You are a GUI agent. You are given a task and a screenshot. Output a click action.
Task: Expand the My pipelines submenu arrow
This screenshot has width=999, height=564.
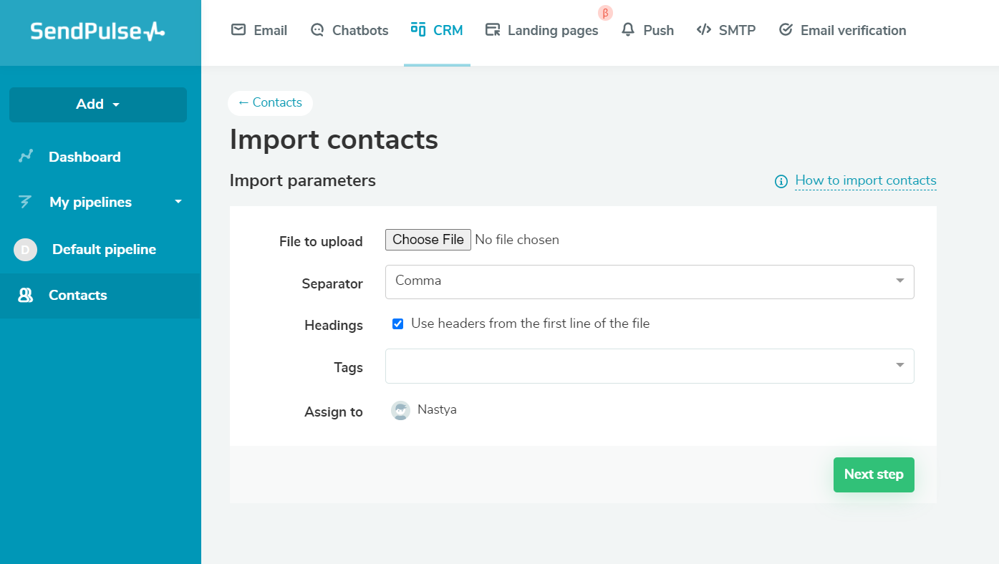(178, 202)
